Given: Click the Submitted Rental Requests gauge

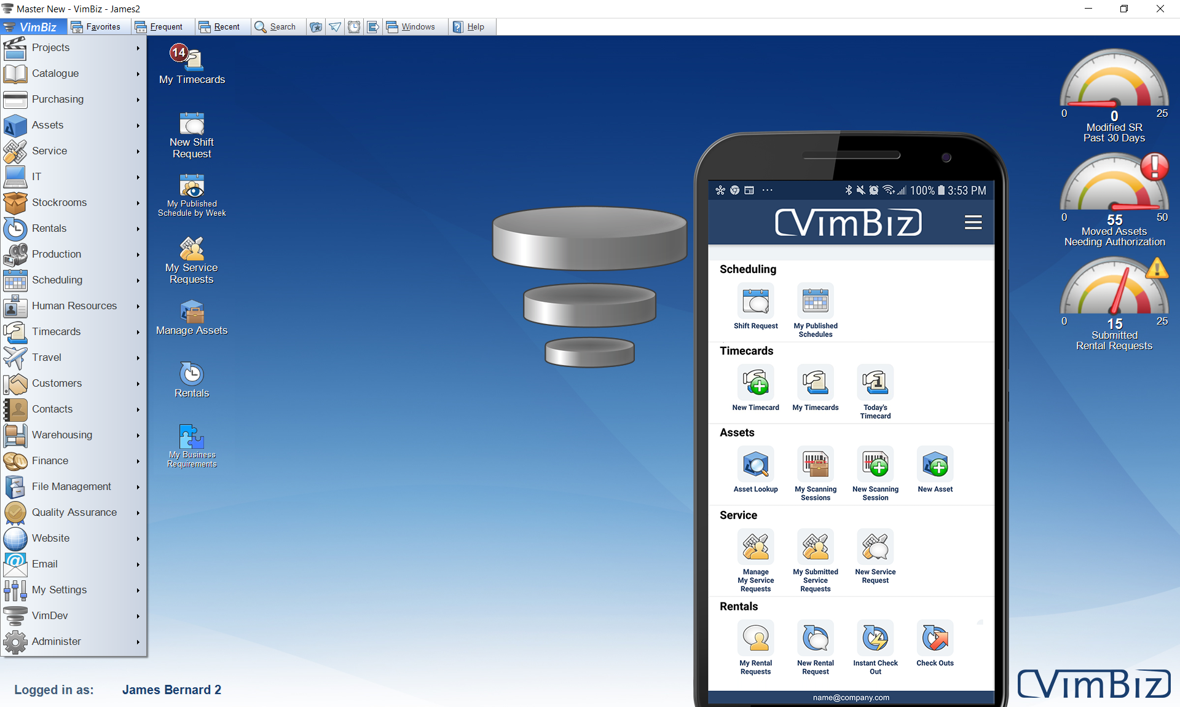Looking at the screenshot, I should point(1114,289).
